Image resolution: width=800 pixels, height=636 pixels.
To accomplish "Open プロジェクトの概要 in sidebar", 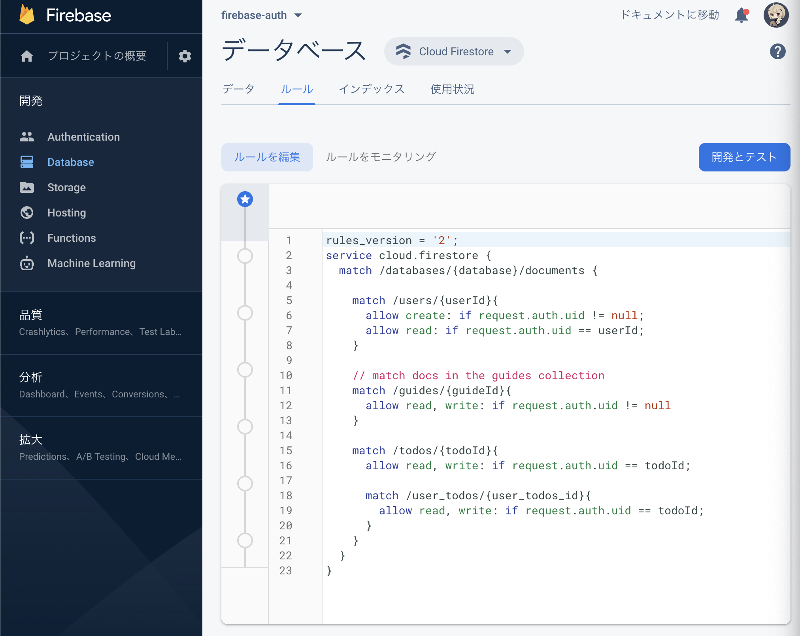I will (x=97, y=56).
